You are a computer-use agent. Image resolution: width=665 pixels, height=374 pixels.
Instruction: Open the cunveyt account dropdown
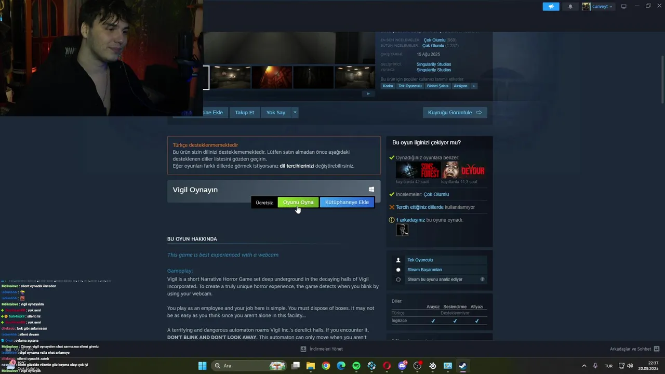[602, 6]
